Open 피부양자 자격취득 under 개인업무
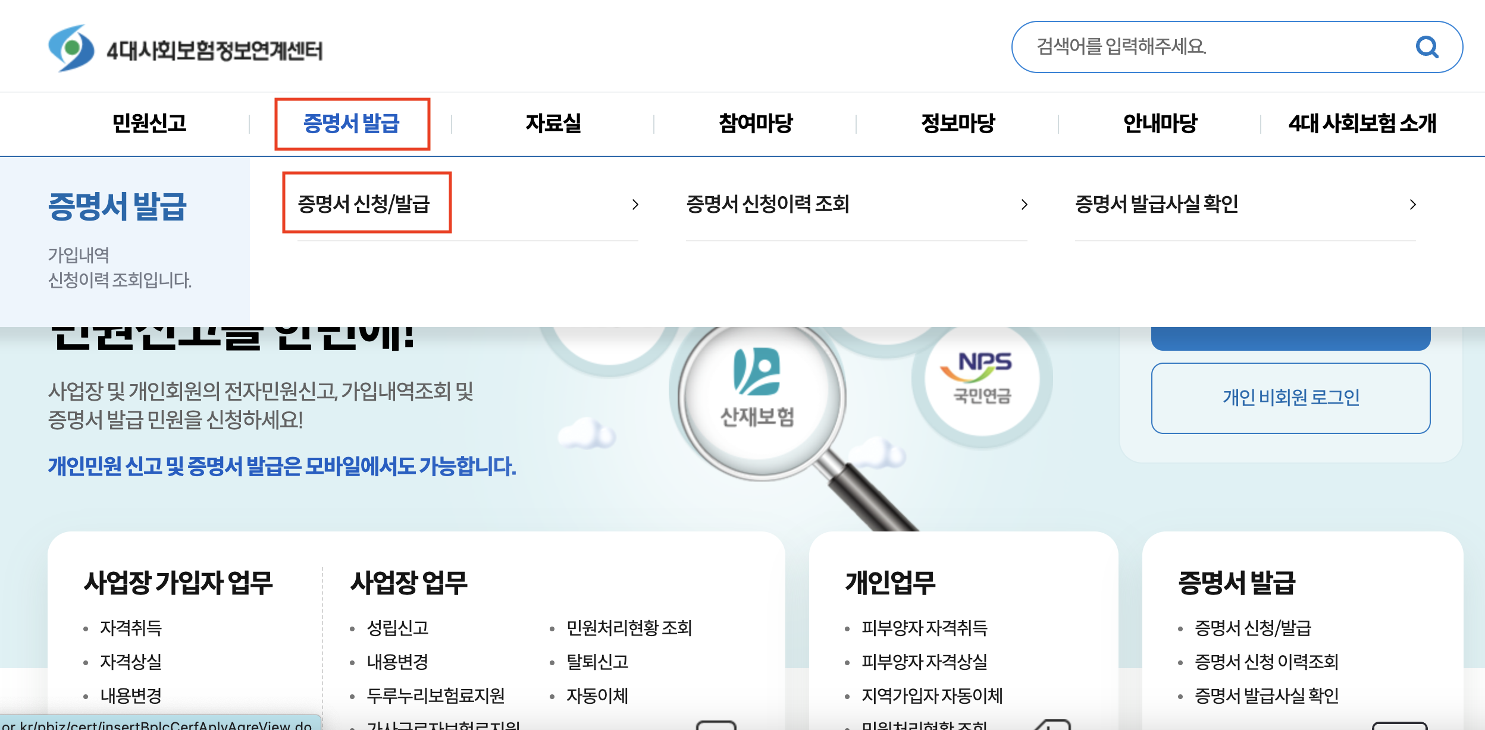 [925, 628]
